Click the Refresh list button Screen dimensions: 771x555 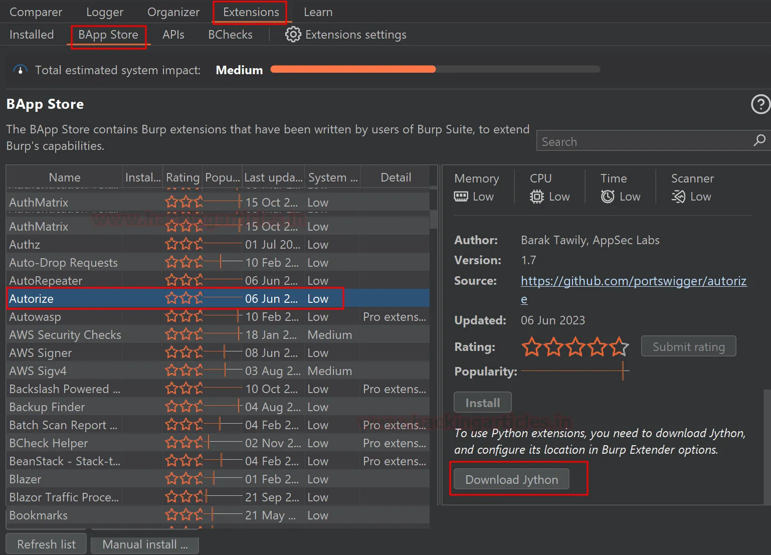[46, 544]
